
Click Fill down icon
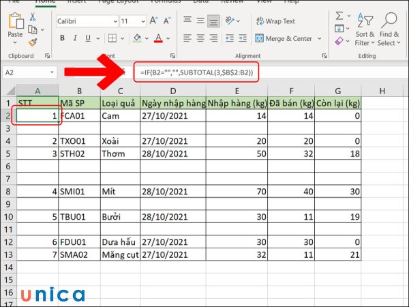click(339, 28)
